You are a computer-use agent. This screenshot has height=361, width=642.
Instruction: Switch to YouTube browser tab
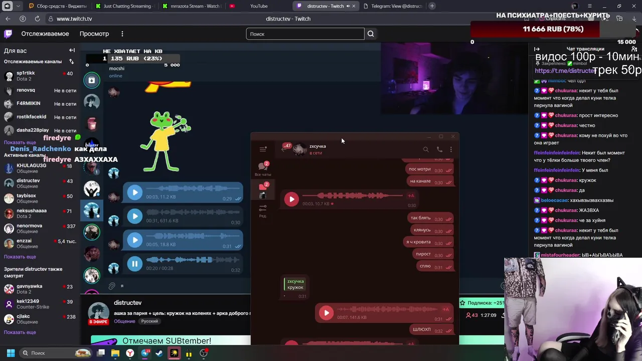point(258,6)
